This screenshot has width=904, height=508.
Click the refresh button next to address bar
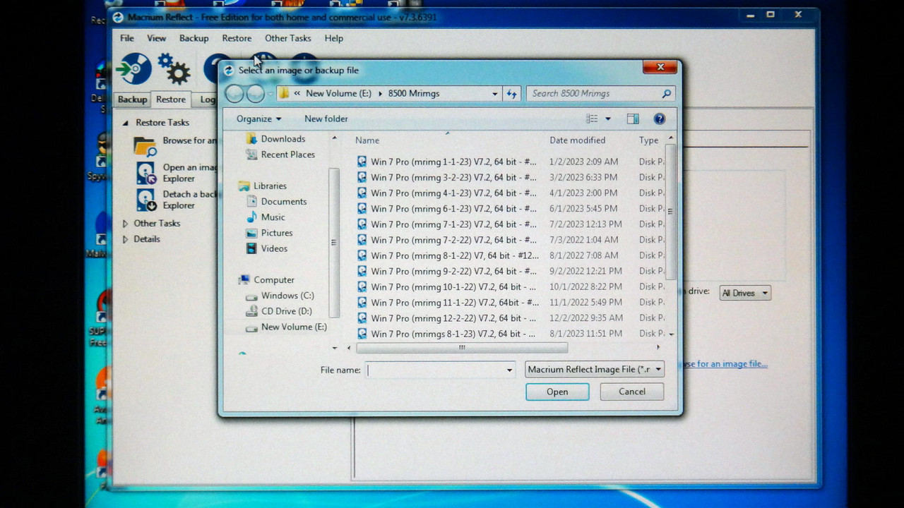pos(512,93)
